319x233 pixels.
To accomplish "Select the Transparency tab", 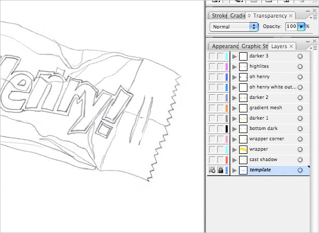I will [x=270, y=16].
